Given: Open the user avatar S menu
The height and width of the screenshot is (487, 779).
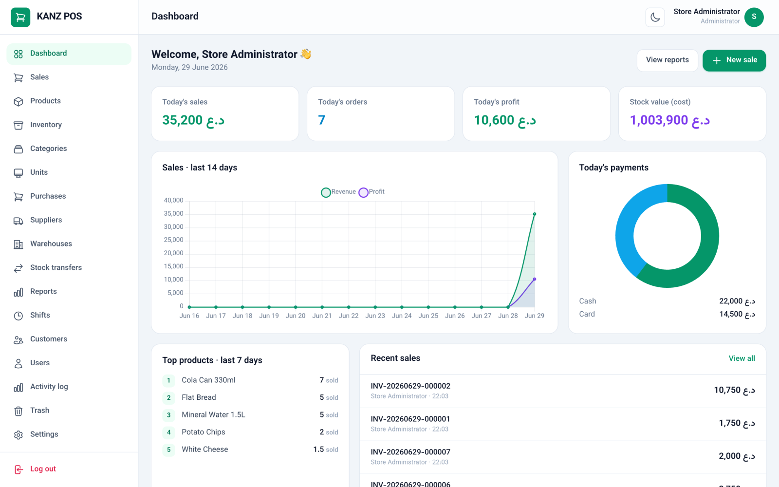Looking at the screenshot, I should tap(754, 17).
